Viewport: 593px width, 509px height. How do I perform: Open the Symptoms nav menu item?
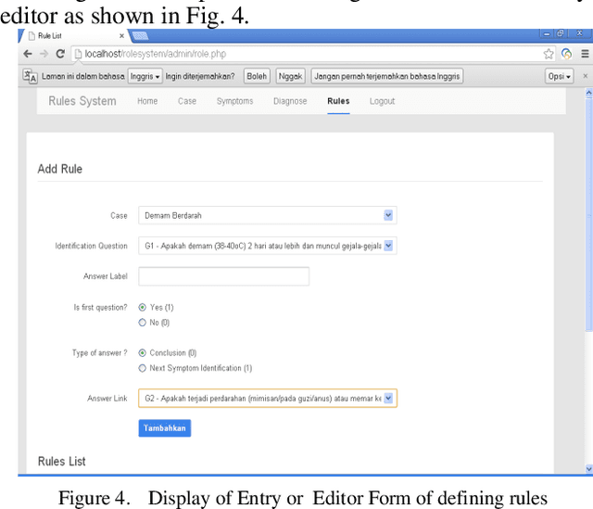(x=234, y=101)
